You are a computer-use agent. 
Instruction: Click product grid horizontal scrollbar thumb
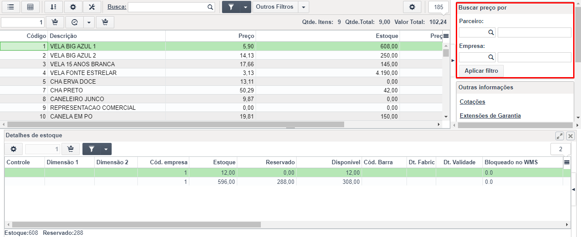click(x=176, y=124)
